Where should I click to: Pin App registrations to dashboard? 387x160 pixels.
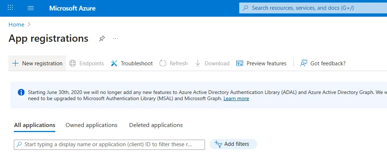point(102,38)
